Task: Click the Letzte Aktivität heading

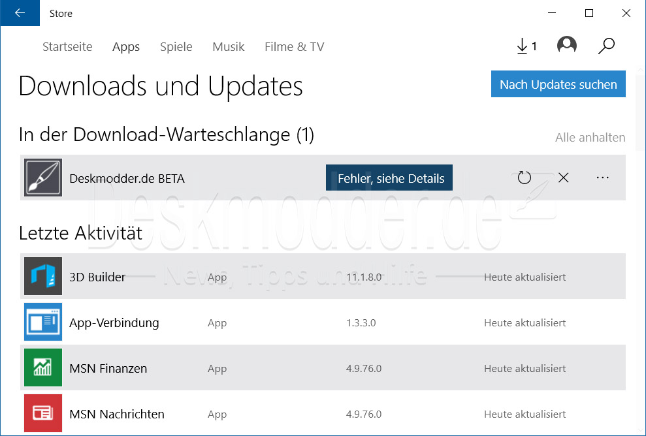Action: click(x=81, y=232)
